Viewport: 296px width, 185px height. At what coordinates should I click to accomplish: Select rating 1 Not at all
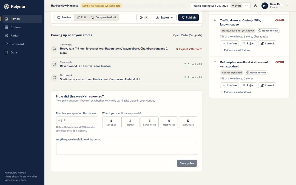tap(111, 122)
